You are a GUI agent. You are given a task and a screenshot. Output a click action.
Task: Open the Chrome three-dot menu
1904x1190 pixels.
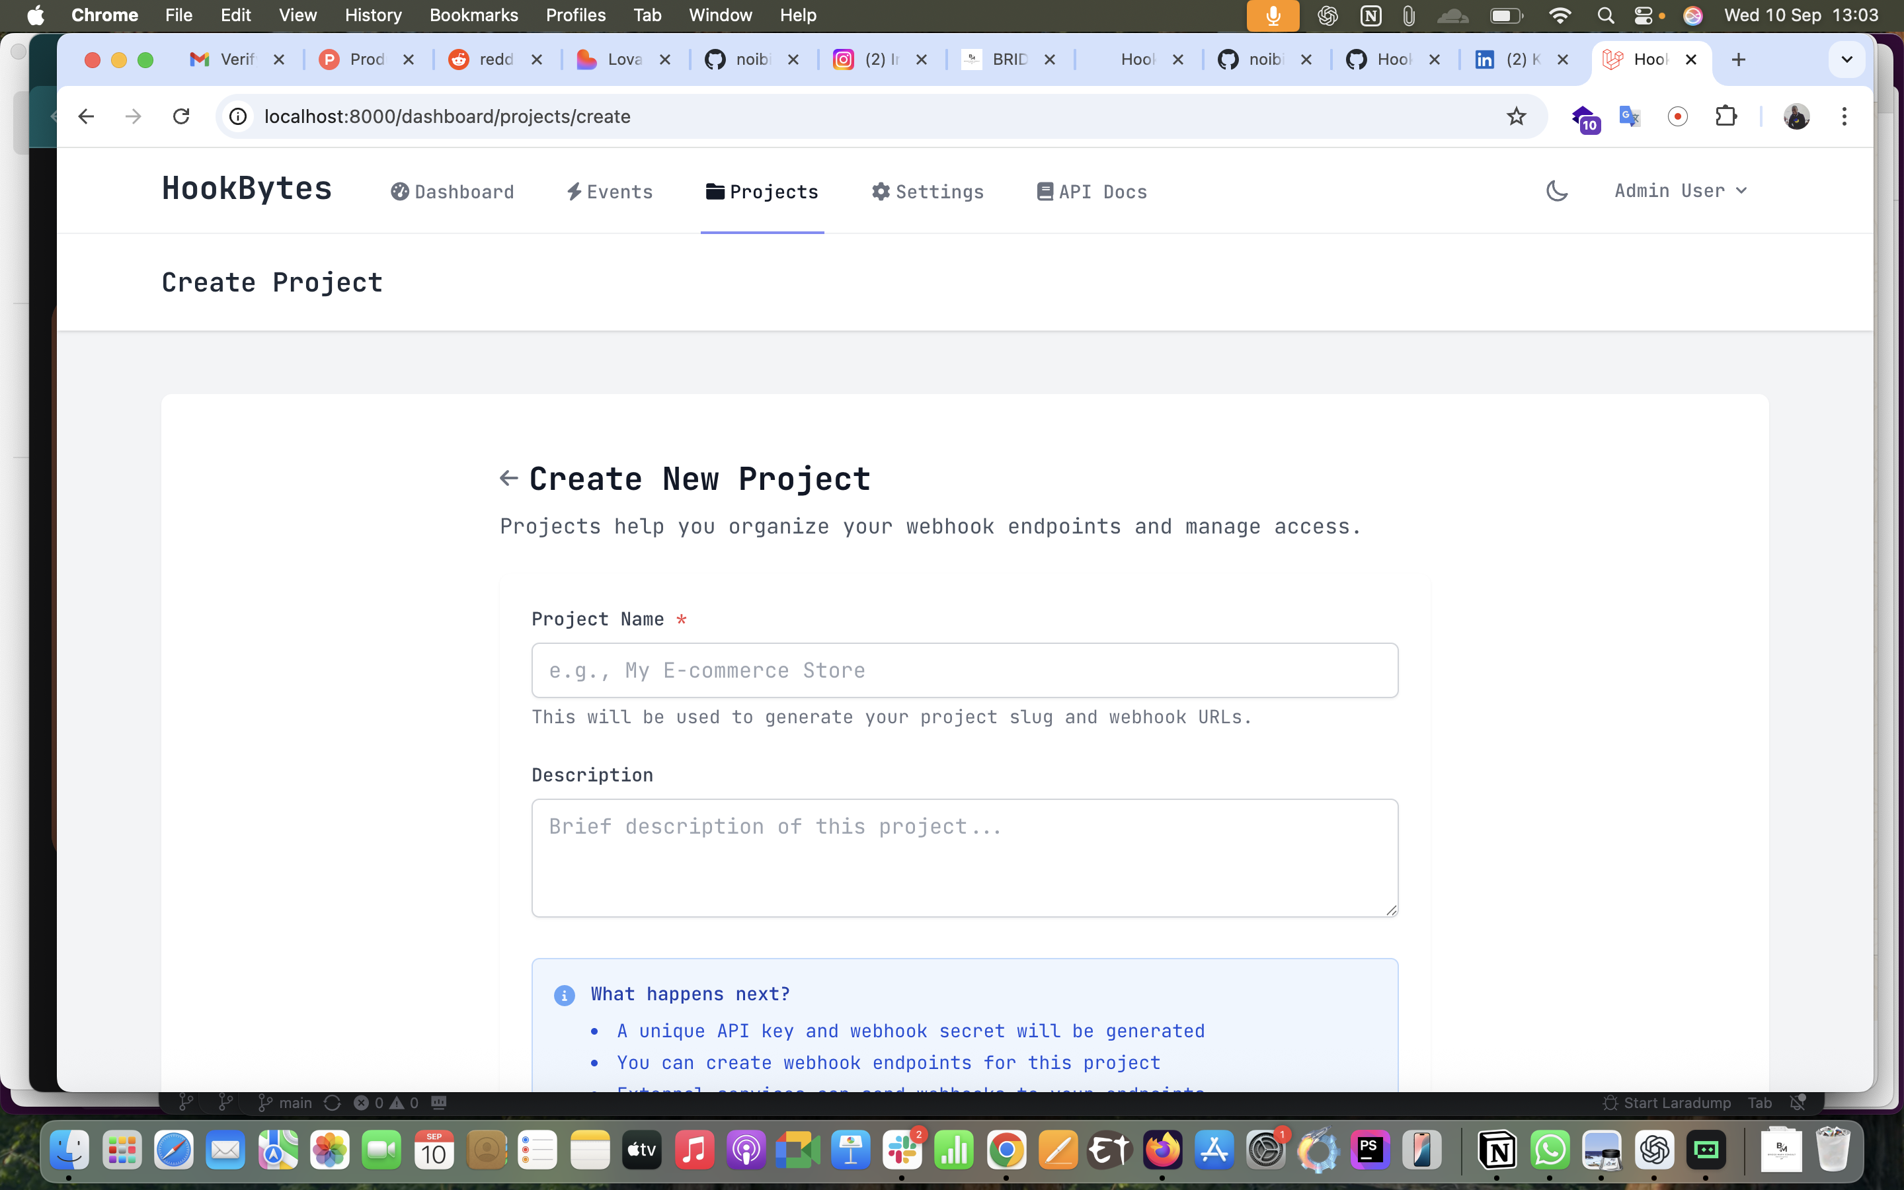1844,116
